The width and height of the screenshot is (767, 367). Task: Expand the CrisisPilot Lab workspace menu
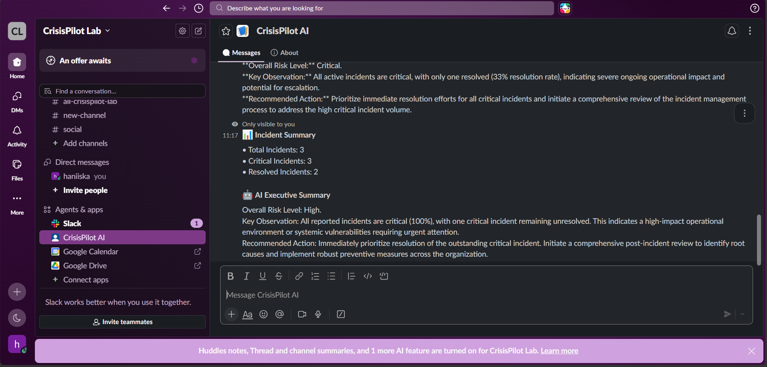pyautogui.click(x=76, y=31)
